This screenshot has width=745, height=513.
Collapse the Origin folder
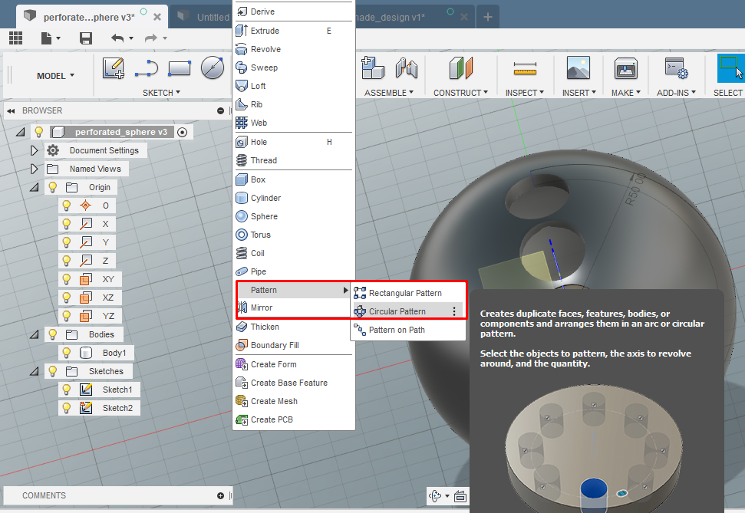(34, 187)
